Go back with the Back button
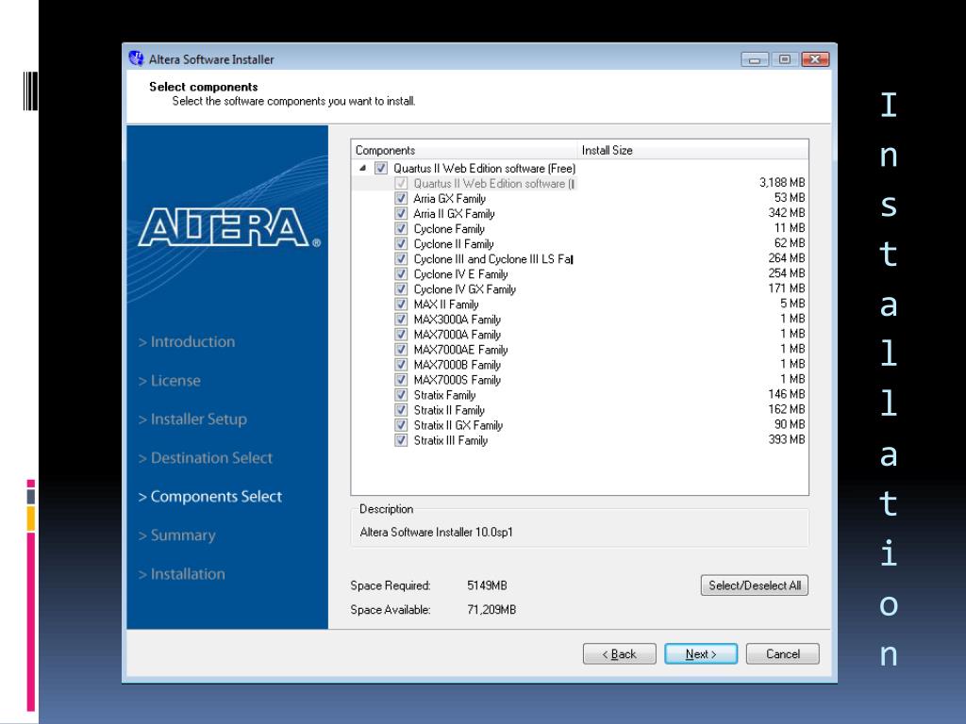The height and width of the screenshot is (724, 966). (619, 654)
